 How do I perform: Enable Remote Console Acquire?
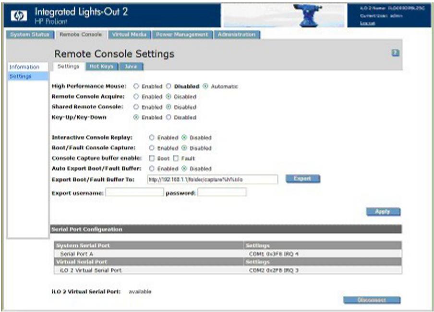[x=136, y=96]
